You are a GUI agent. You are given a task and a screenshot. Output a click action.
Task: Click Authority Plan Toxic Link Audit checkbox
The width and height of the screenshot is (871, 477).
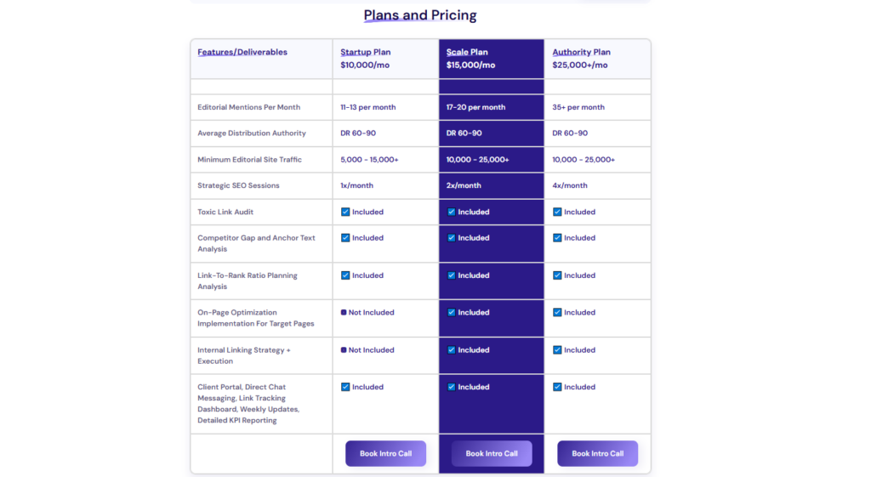coord(557,212)
